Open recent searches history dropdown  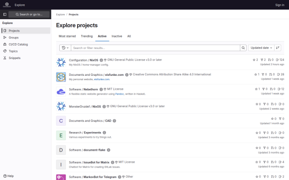[x=65, y=48]
